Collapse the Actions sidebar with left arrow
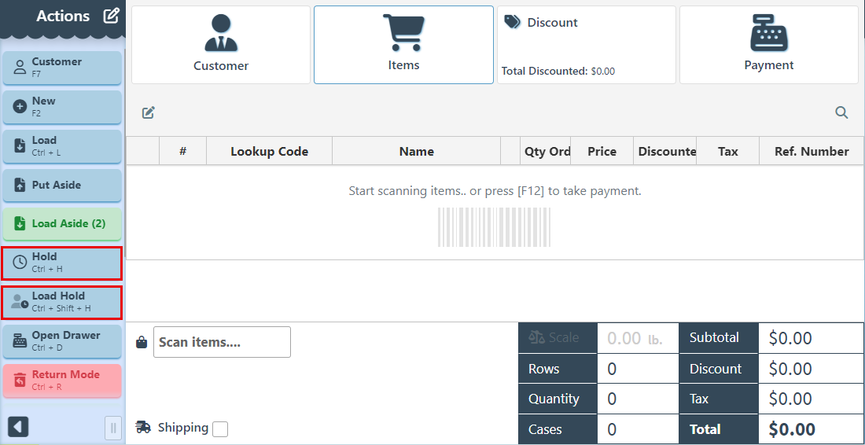 [x=18, y=427]
